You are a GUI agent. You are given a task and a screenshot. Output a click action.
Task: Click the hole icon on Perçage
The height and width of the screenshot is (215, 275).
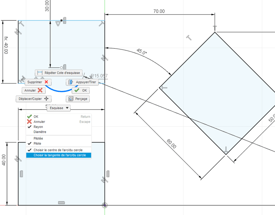(x=71, y=99)
